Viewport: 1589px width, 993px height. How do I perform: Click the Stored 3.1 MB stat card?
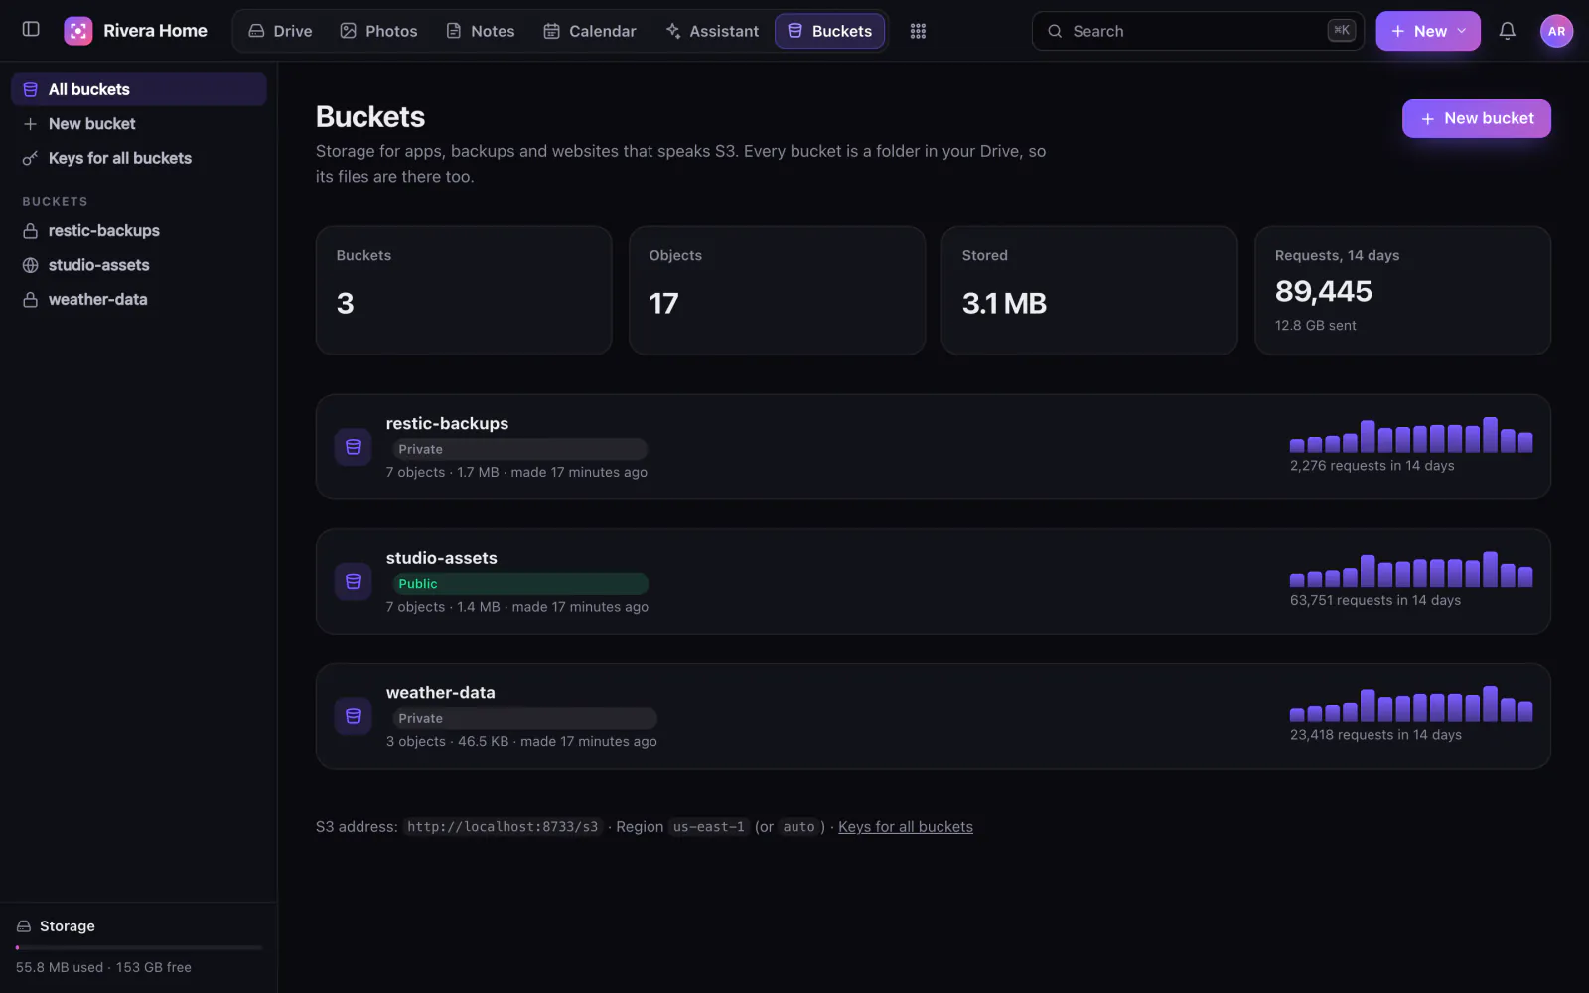tap(1089, 290)
